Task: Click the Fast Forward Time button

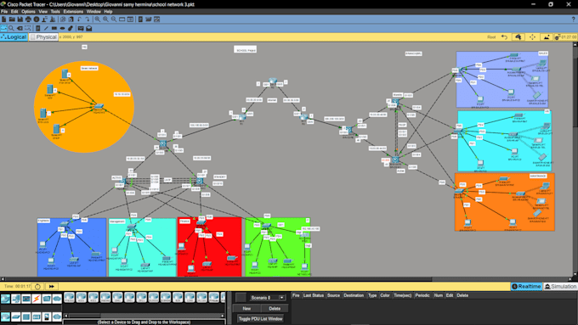Action: (x=51, y=286)
